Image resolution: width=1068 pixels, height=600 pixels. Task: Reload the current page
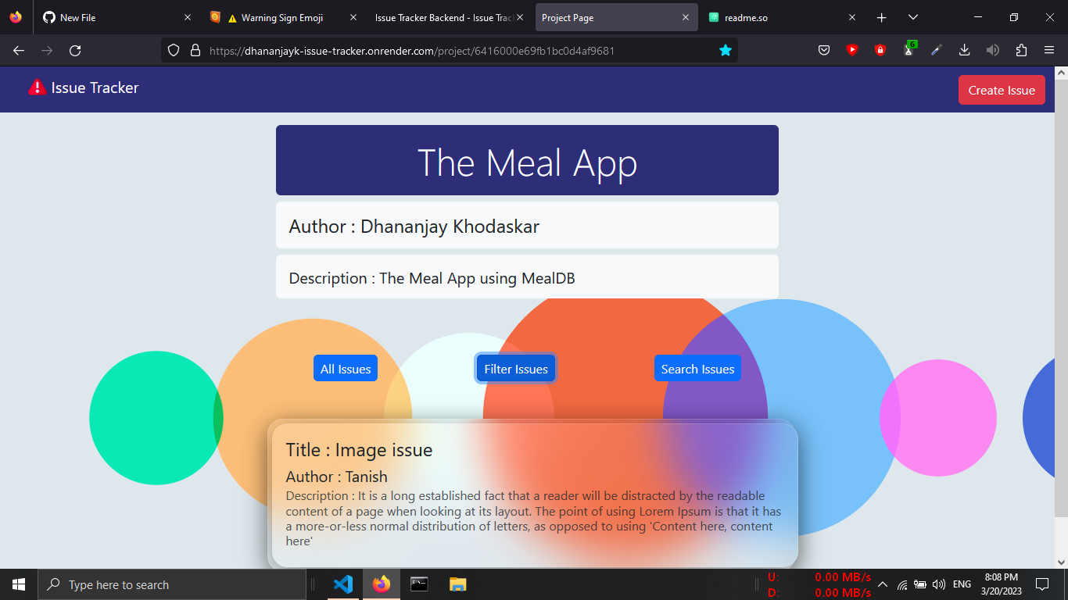tap(75, 50)
